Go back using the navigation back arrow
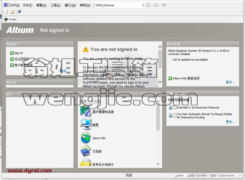 pyautogui.click(x=148, y=5)
